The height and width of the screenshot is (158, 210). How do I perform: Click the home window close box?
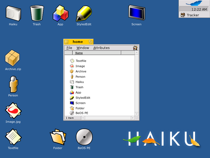point(66,42)
